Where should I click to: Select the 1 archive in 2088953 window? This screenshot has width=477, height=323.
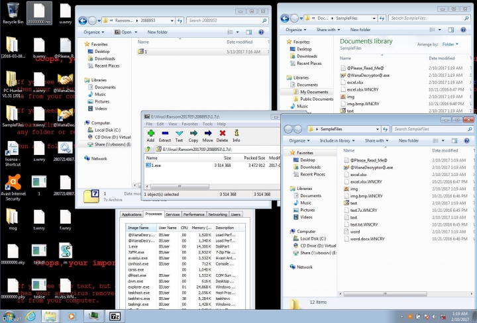pyautogui.click(x=201, y=52)
